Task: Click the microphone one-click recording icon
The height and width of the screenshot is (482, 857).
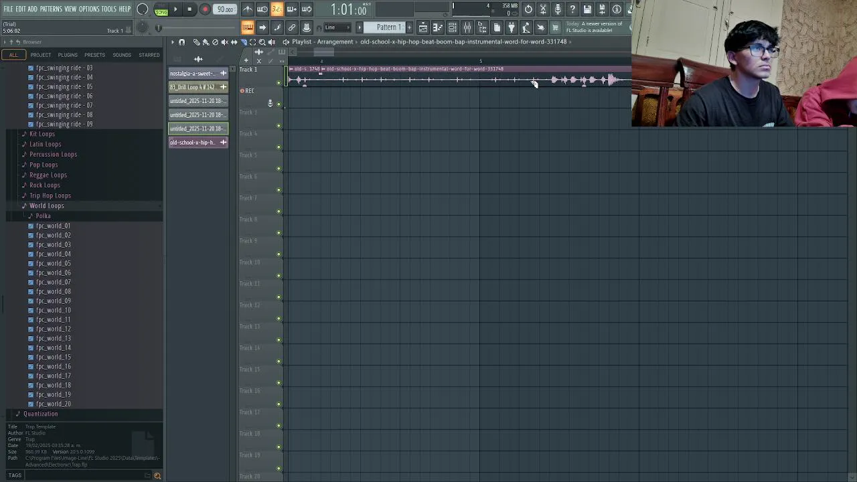Action: coord(558,9)
